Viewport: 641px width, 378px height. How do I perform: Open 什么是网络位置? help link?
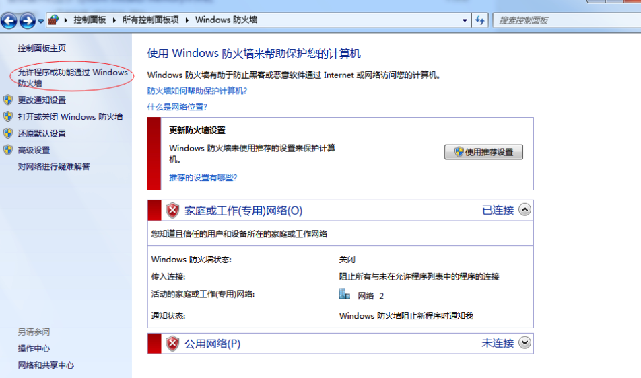[177, 107]
